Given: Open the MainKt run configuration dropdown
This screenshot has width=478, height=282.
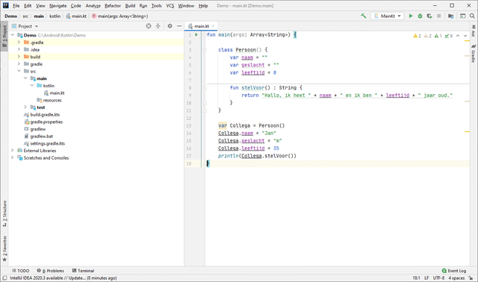Looking at the screenshot, I should click(x=388, y=16).
